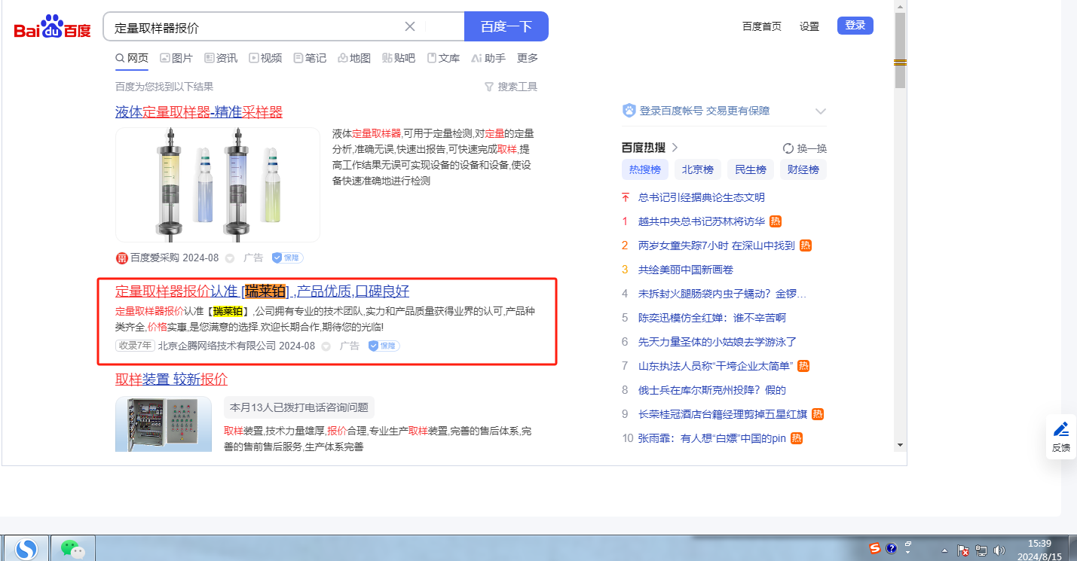Click the Sogou input method tray icon

[875, 548]
